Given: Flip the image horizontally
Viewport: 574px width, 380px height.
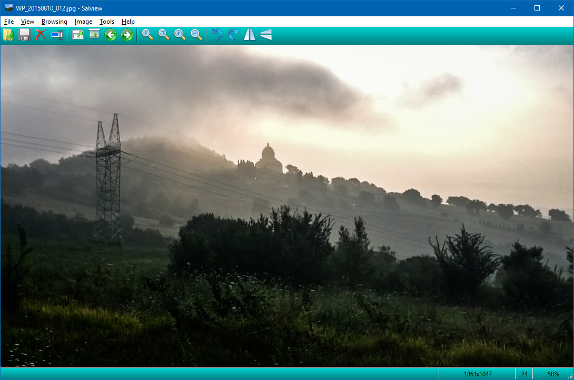Looking at the screenshot, I should 250,35.
